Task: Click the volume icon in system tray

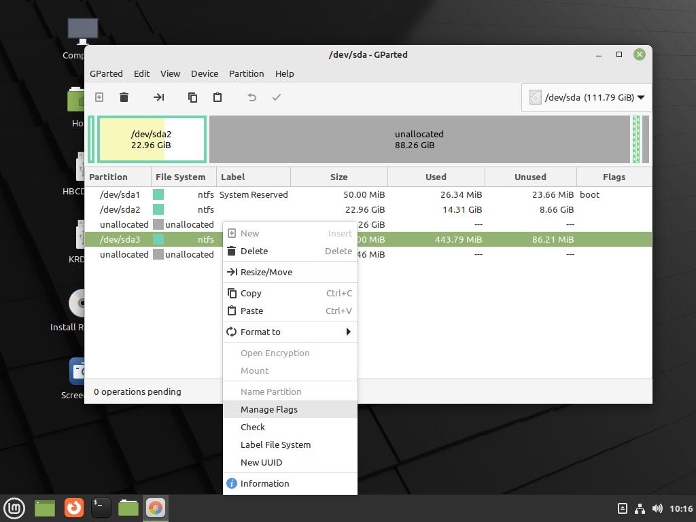Action: point(657,508)
